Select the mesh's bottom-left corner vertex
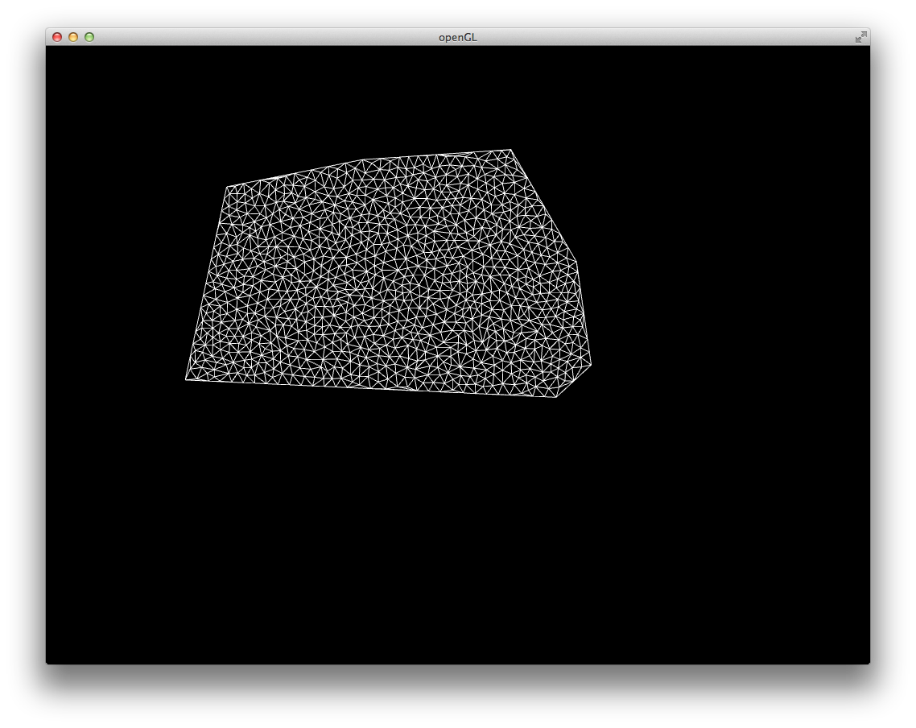This screenshot has width=916, height=728. (186, 379)
